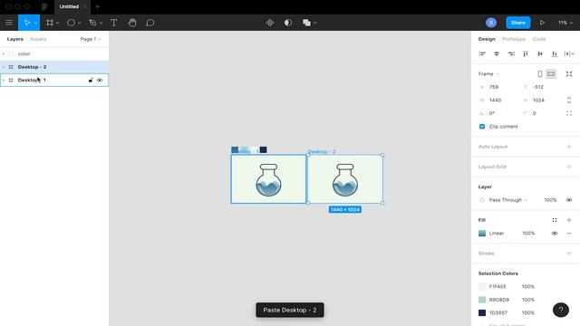This screenshot has height=326, width=580.
Task: Align bottom icon in Design panel
Action: pyautogui.click(x=554, y=54)
